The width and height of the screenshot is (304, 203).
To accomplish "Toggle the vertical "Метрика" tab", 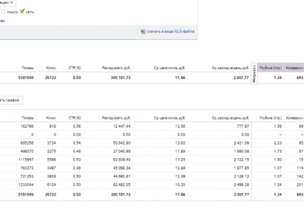I will [254, 74].
